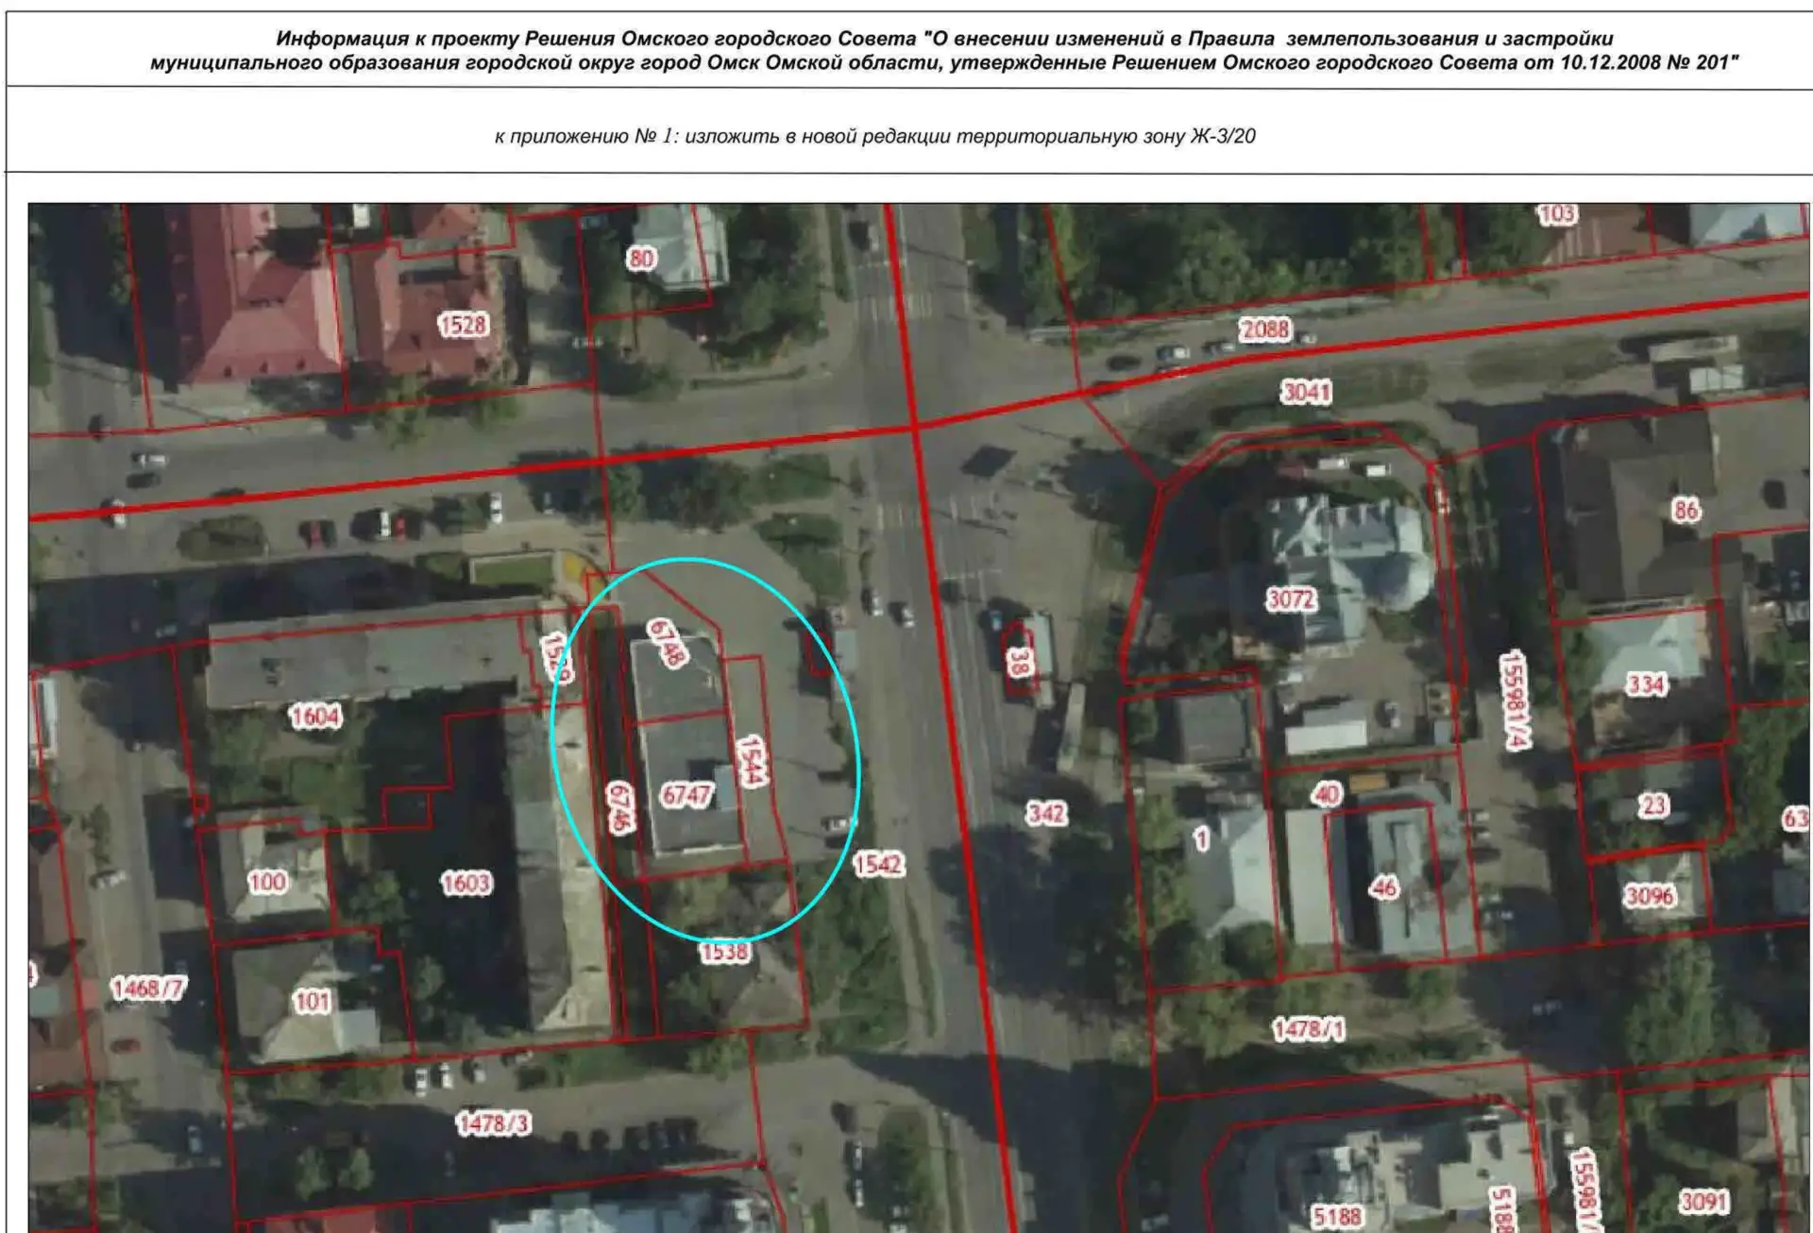The width and height of the screenshot is (1813, 1233).
Task: Click the rotated parcel label 6746
Action: click(619, 807)
